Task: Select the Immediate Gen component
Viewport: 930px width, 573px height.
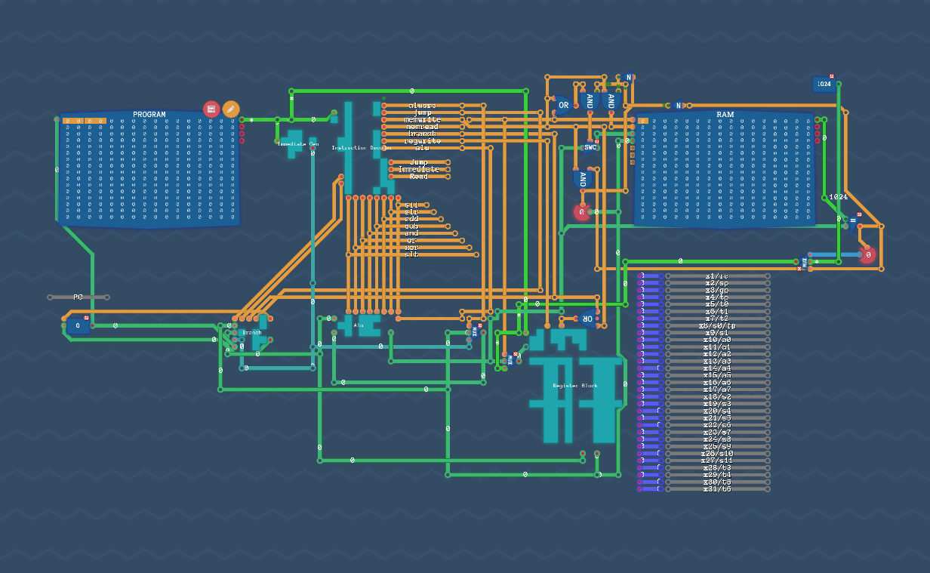Action: (294, 140)
